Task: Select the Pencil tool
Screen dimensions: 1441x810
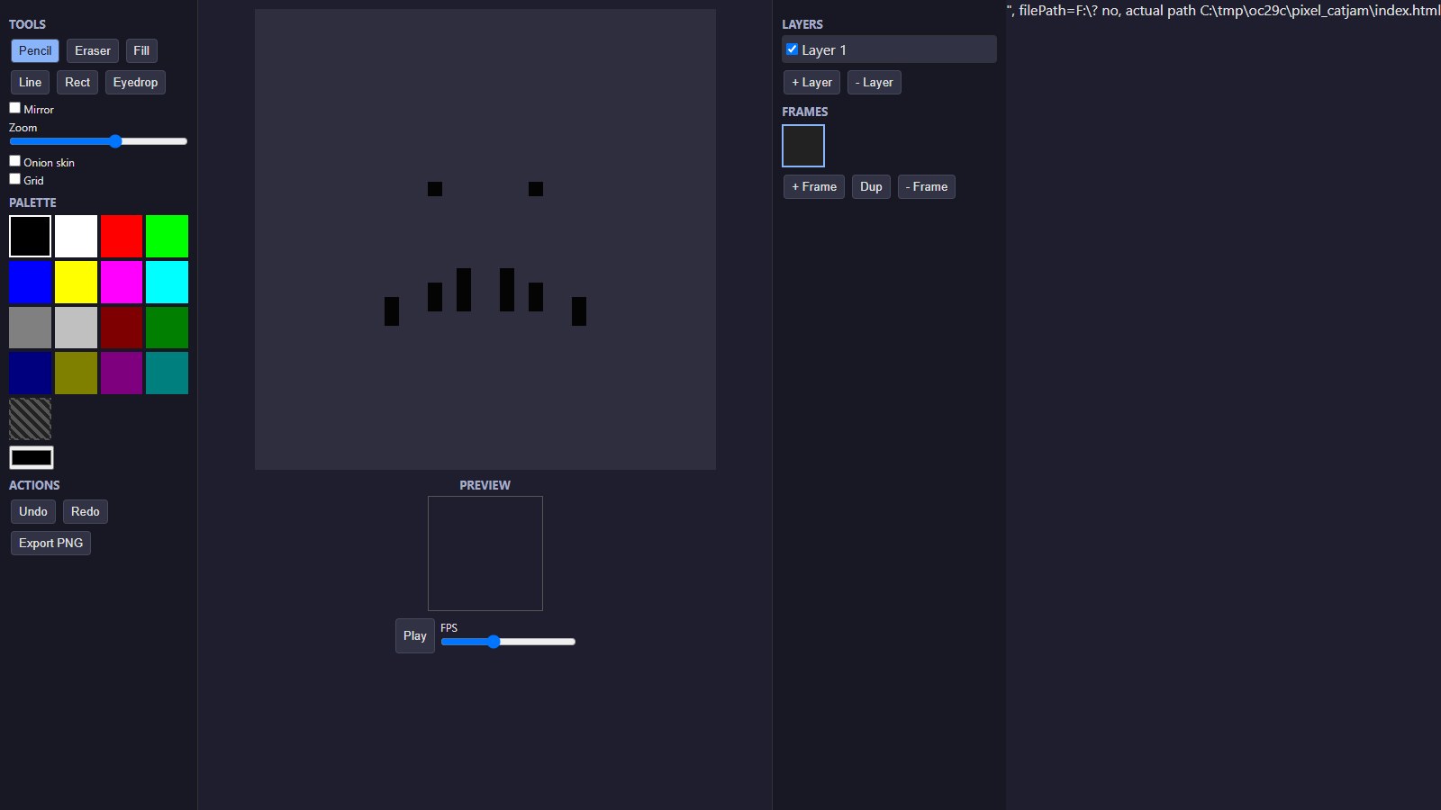Action: 35,51
